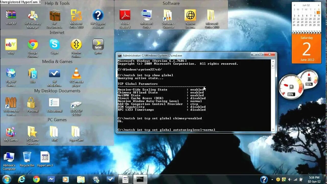Open the HyperCam 3 desktop shortcut
The width and height of the screenshot is (327, 184).
(45, 159)
